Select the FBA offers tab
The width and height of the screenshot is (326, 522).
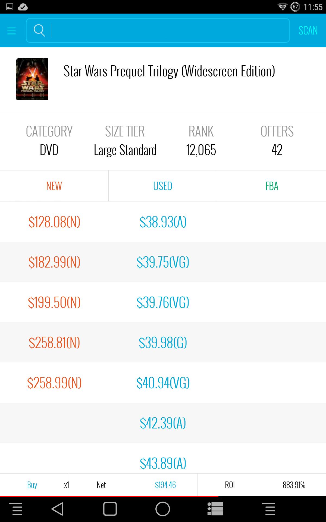[272, 186]
